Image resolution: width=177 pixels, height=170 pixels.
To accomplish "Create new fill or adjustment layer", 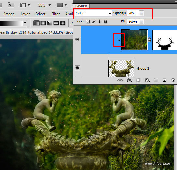I will [147, 80].
